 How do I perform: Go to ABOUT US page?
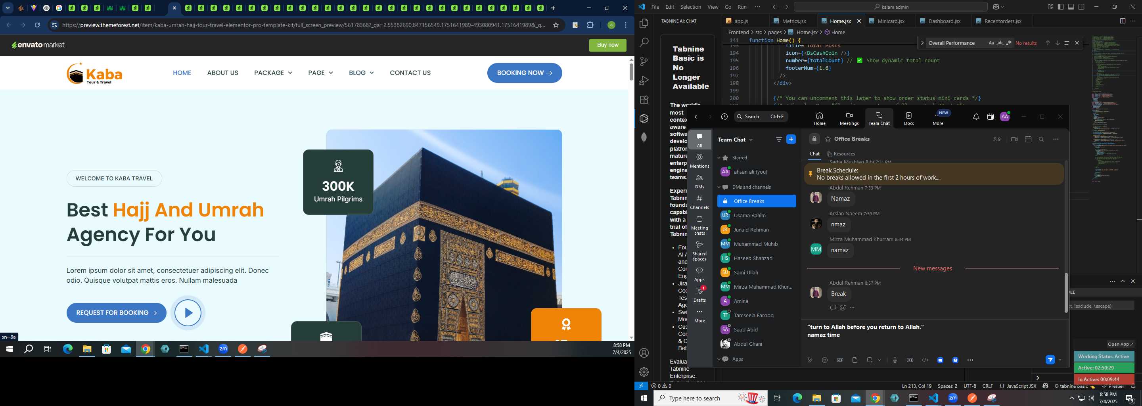(222, 73)
